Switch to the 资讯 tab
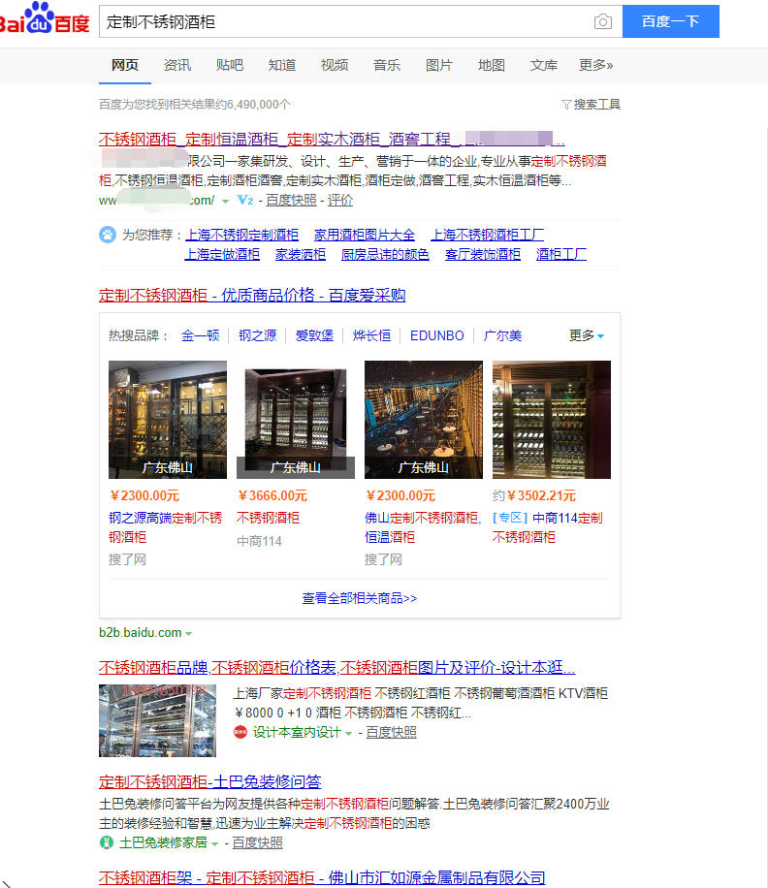The image size is (768, 888). tap(177, 65)
